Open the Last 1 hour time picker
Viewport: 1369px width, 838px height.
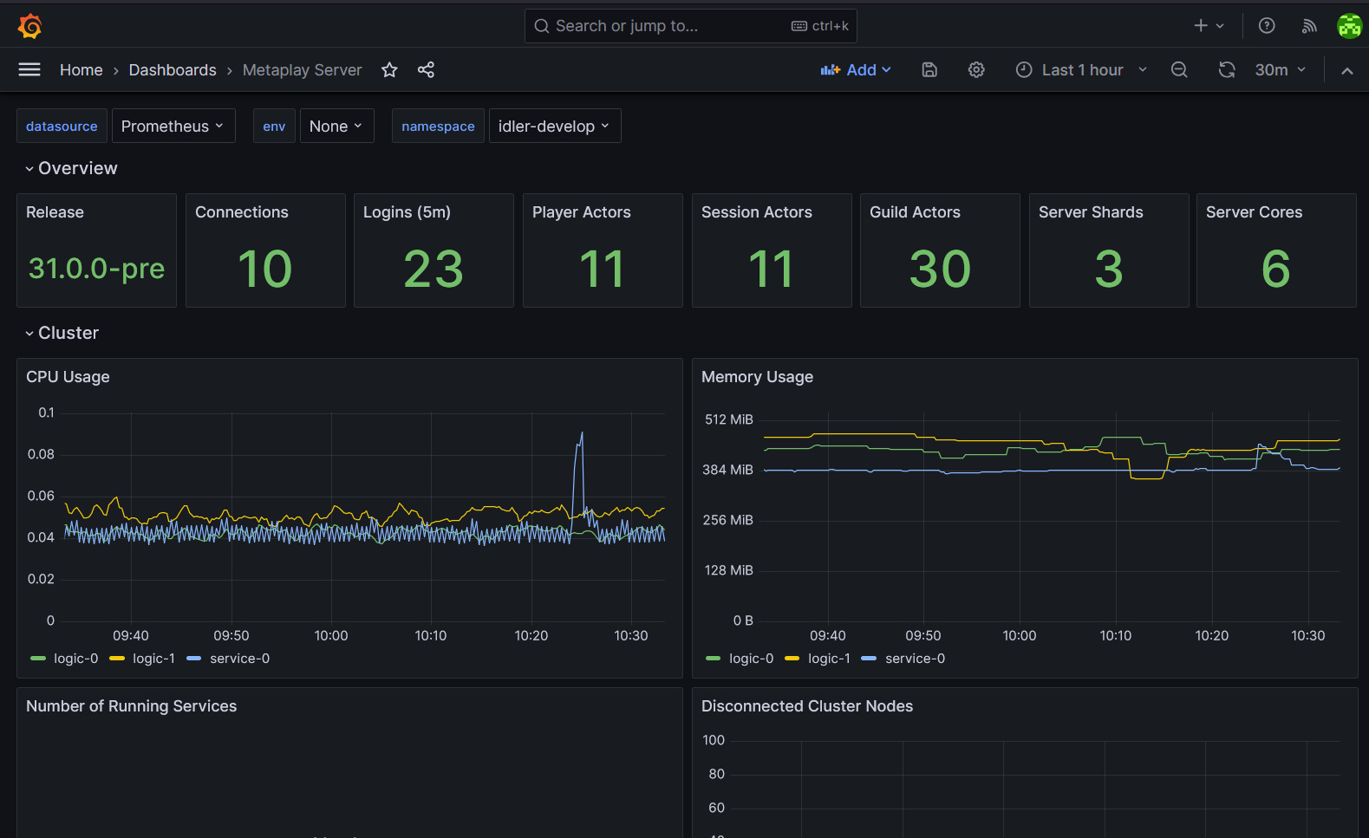click(x=1081, y=70)
